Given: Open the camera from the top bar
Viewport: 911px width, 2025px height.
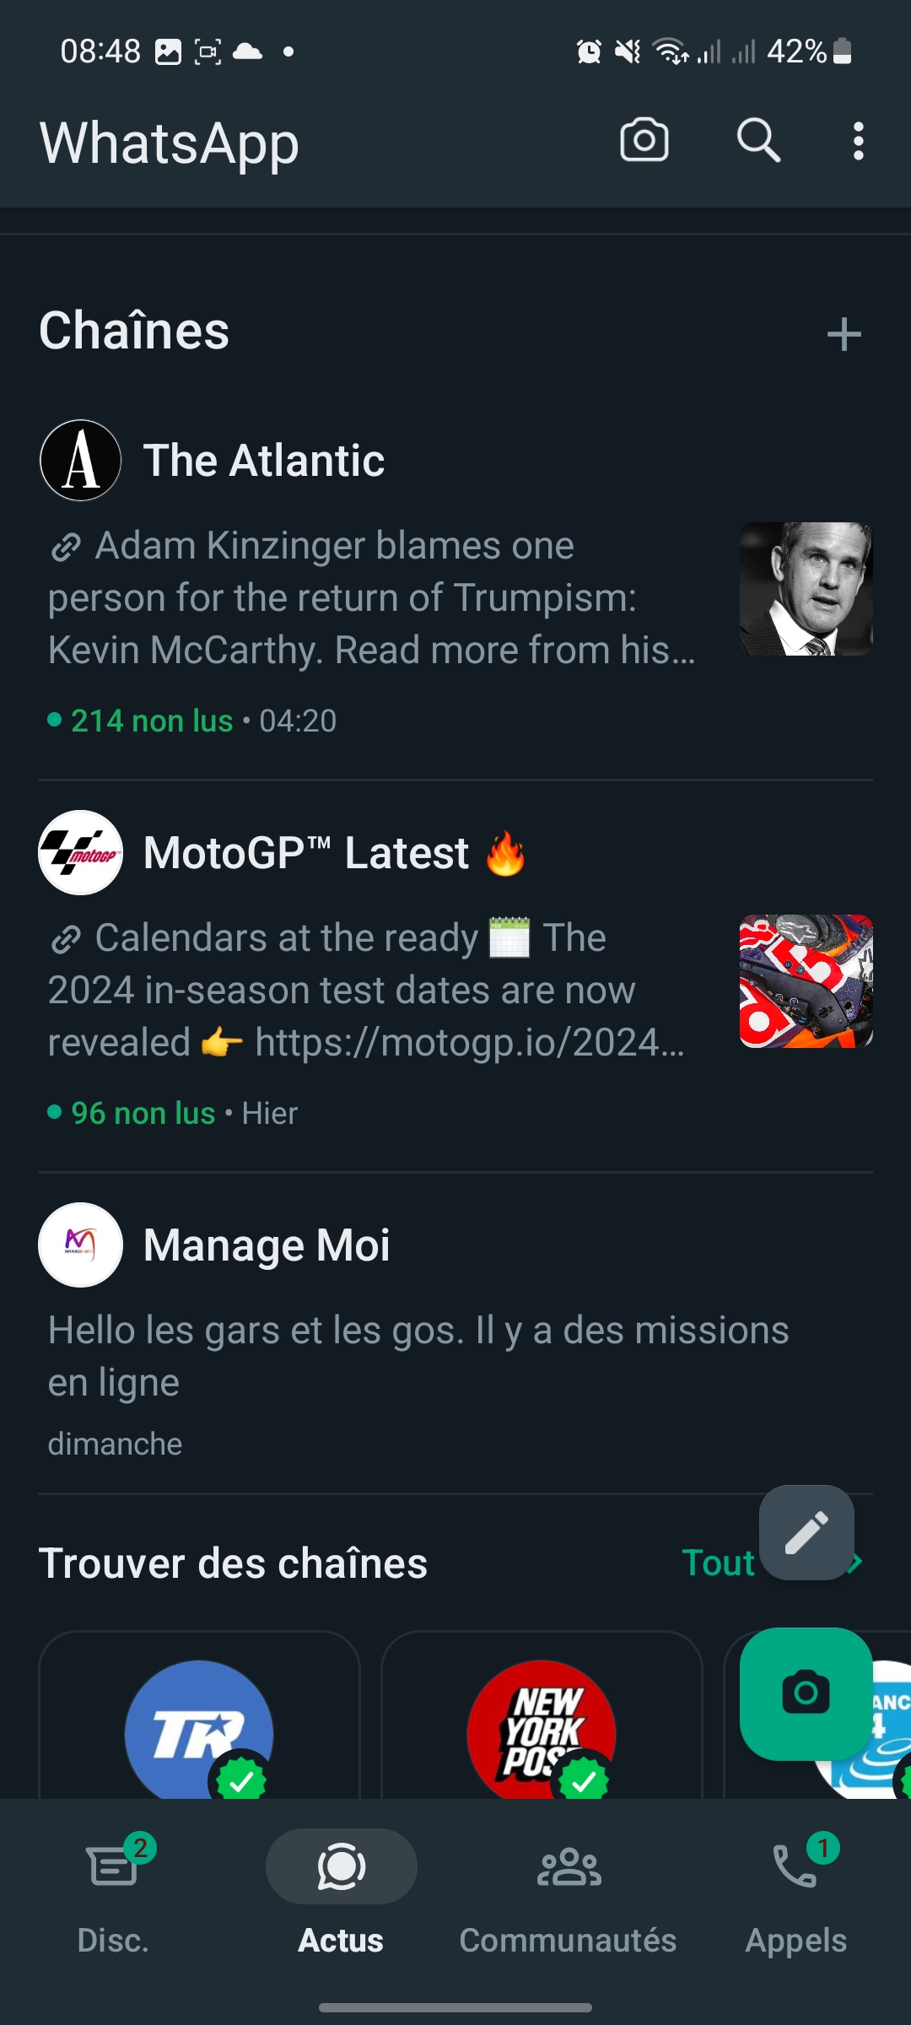Looking at the screenshot, I should [644, 140].
